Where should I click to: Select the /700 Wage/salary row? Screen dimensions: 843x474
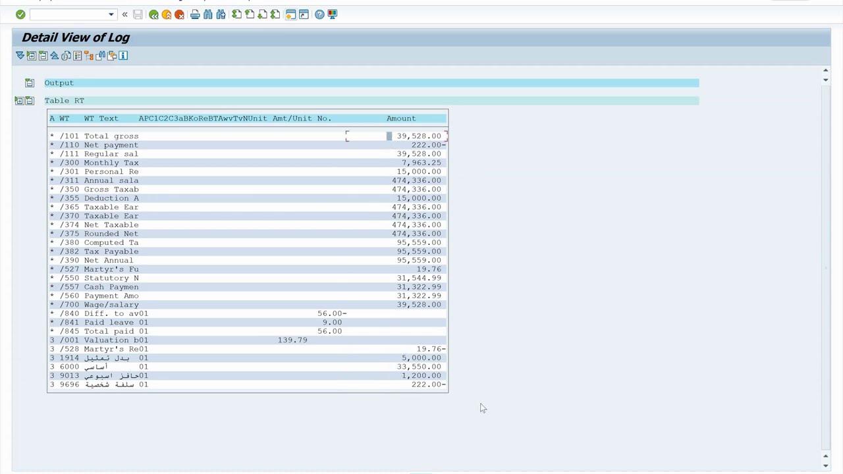point(248,305)
